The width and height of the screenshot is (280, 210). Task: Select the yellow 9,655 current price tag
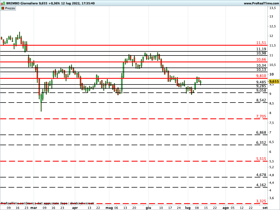[274, 81]
